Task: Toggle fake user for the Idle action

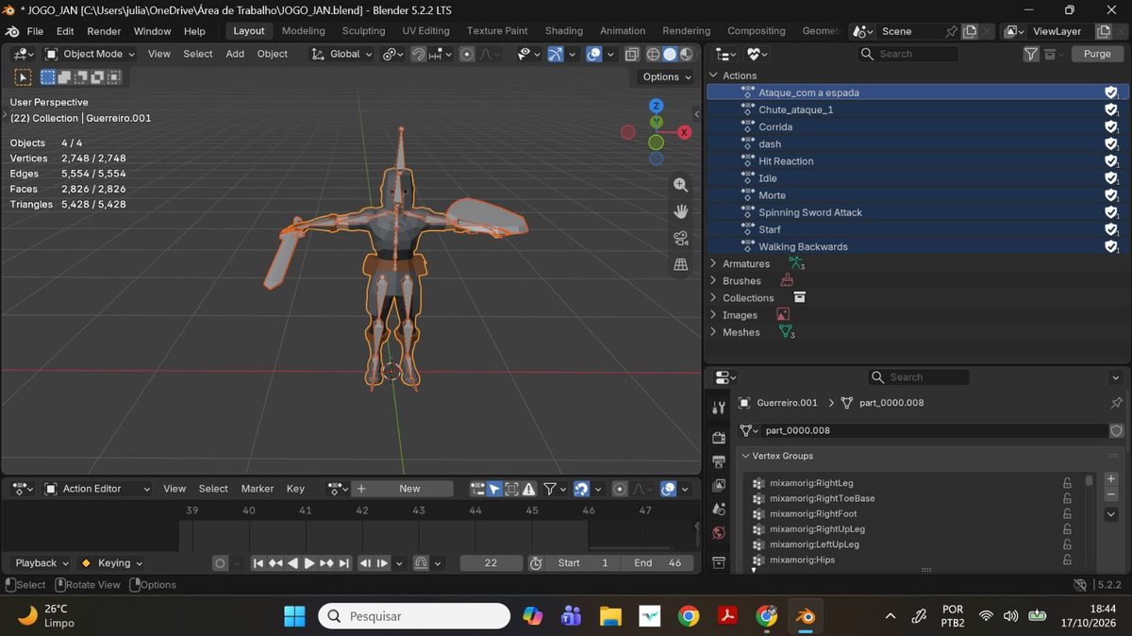Action: (1111, 178)
